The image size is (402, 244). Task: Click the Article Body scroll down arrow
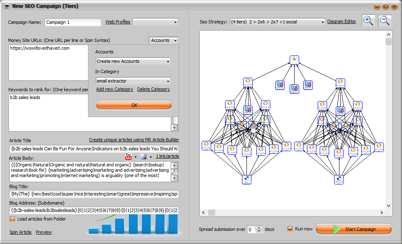tap(174, 178)
